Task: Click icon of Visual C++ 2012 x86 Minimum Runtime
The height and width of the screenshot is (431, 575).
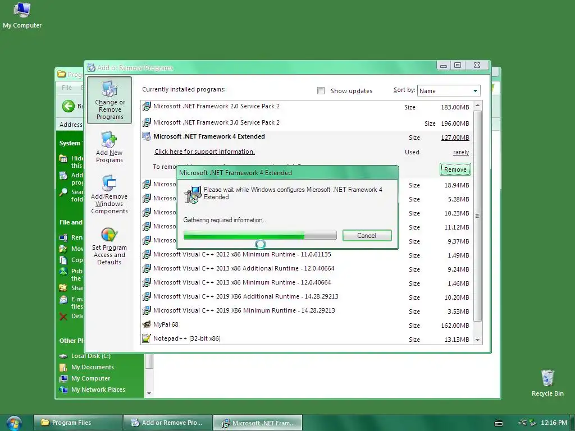Action: click(x=147, y=254)
